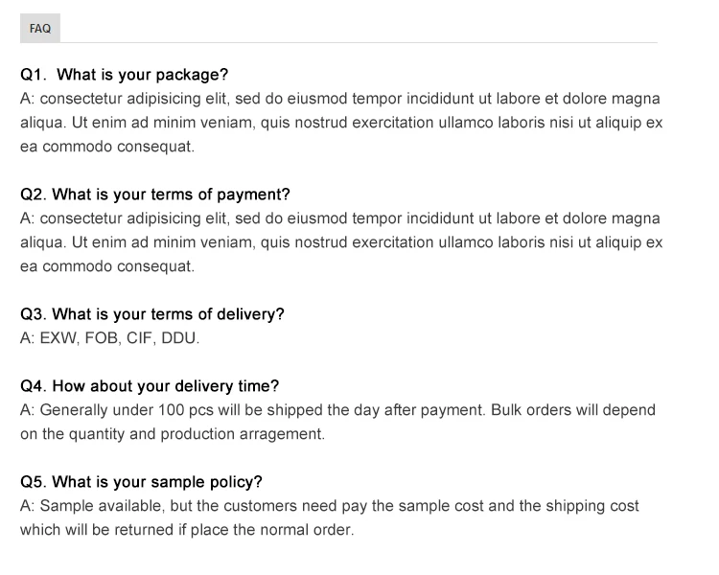This screenshot has height=575, width=719.
Task: Click "Sample available" in Q5's answer
Action: 94,505
